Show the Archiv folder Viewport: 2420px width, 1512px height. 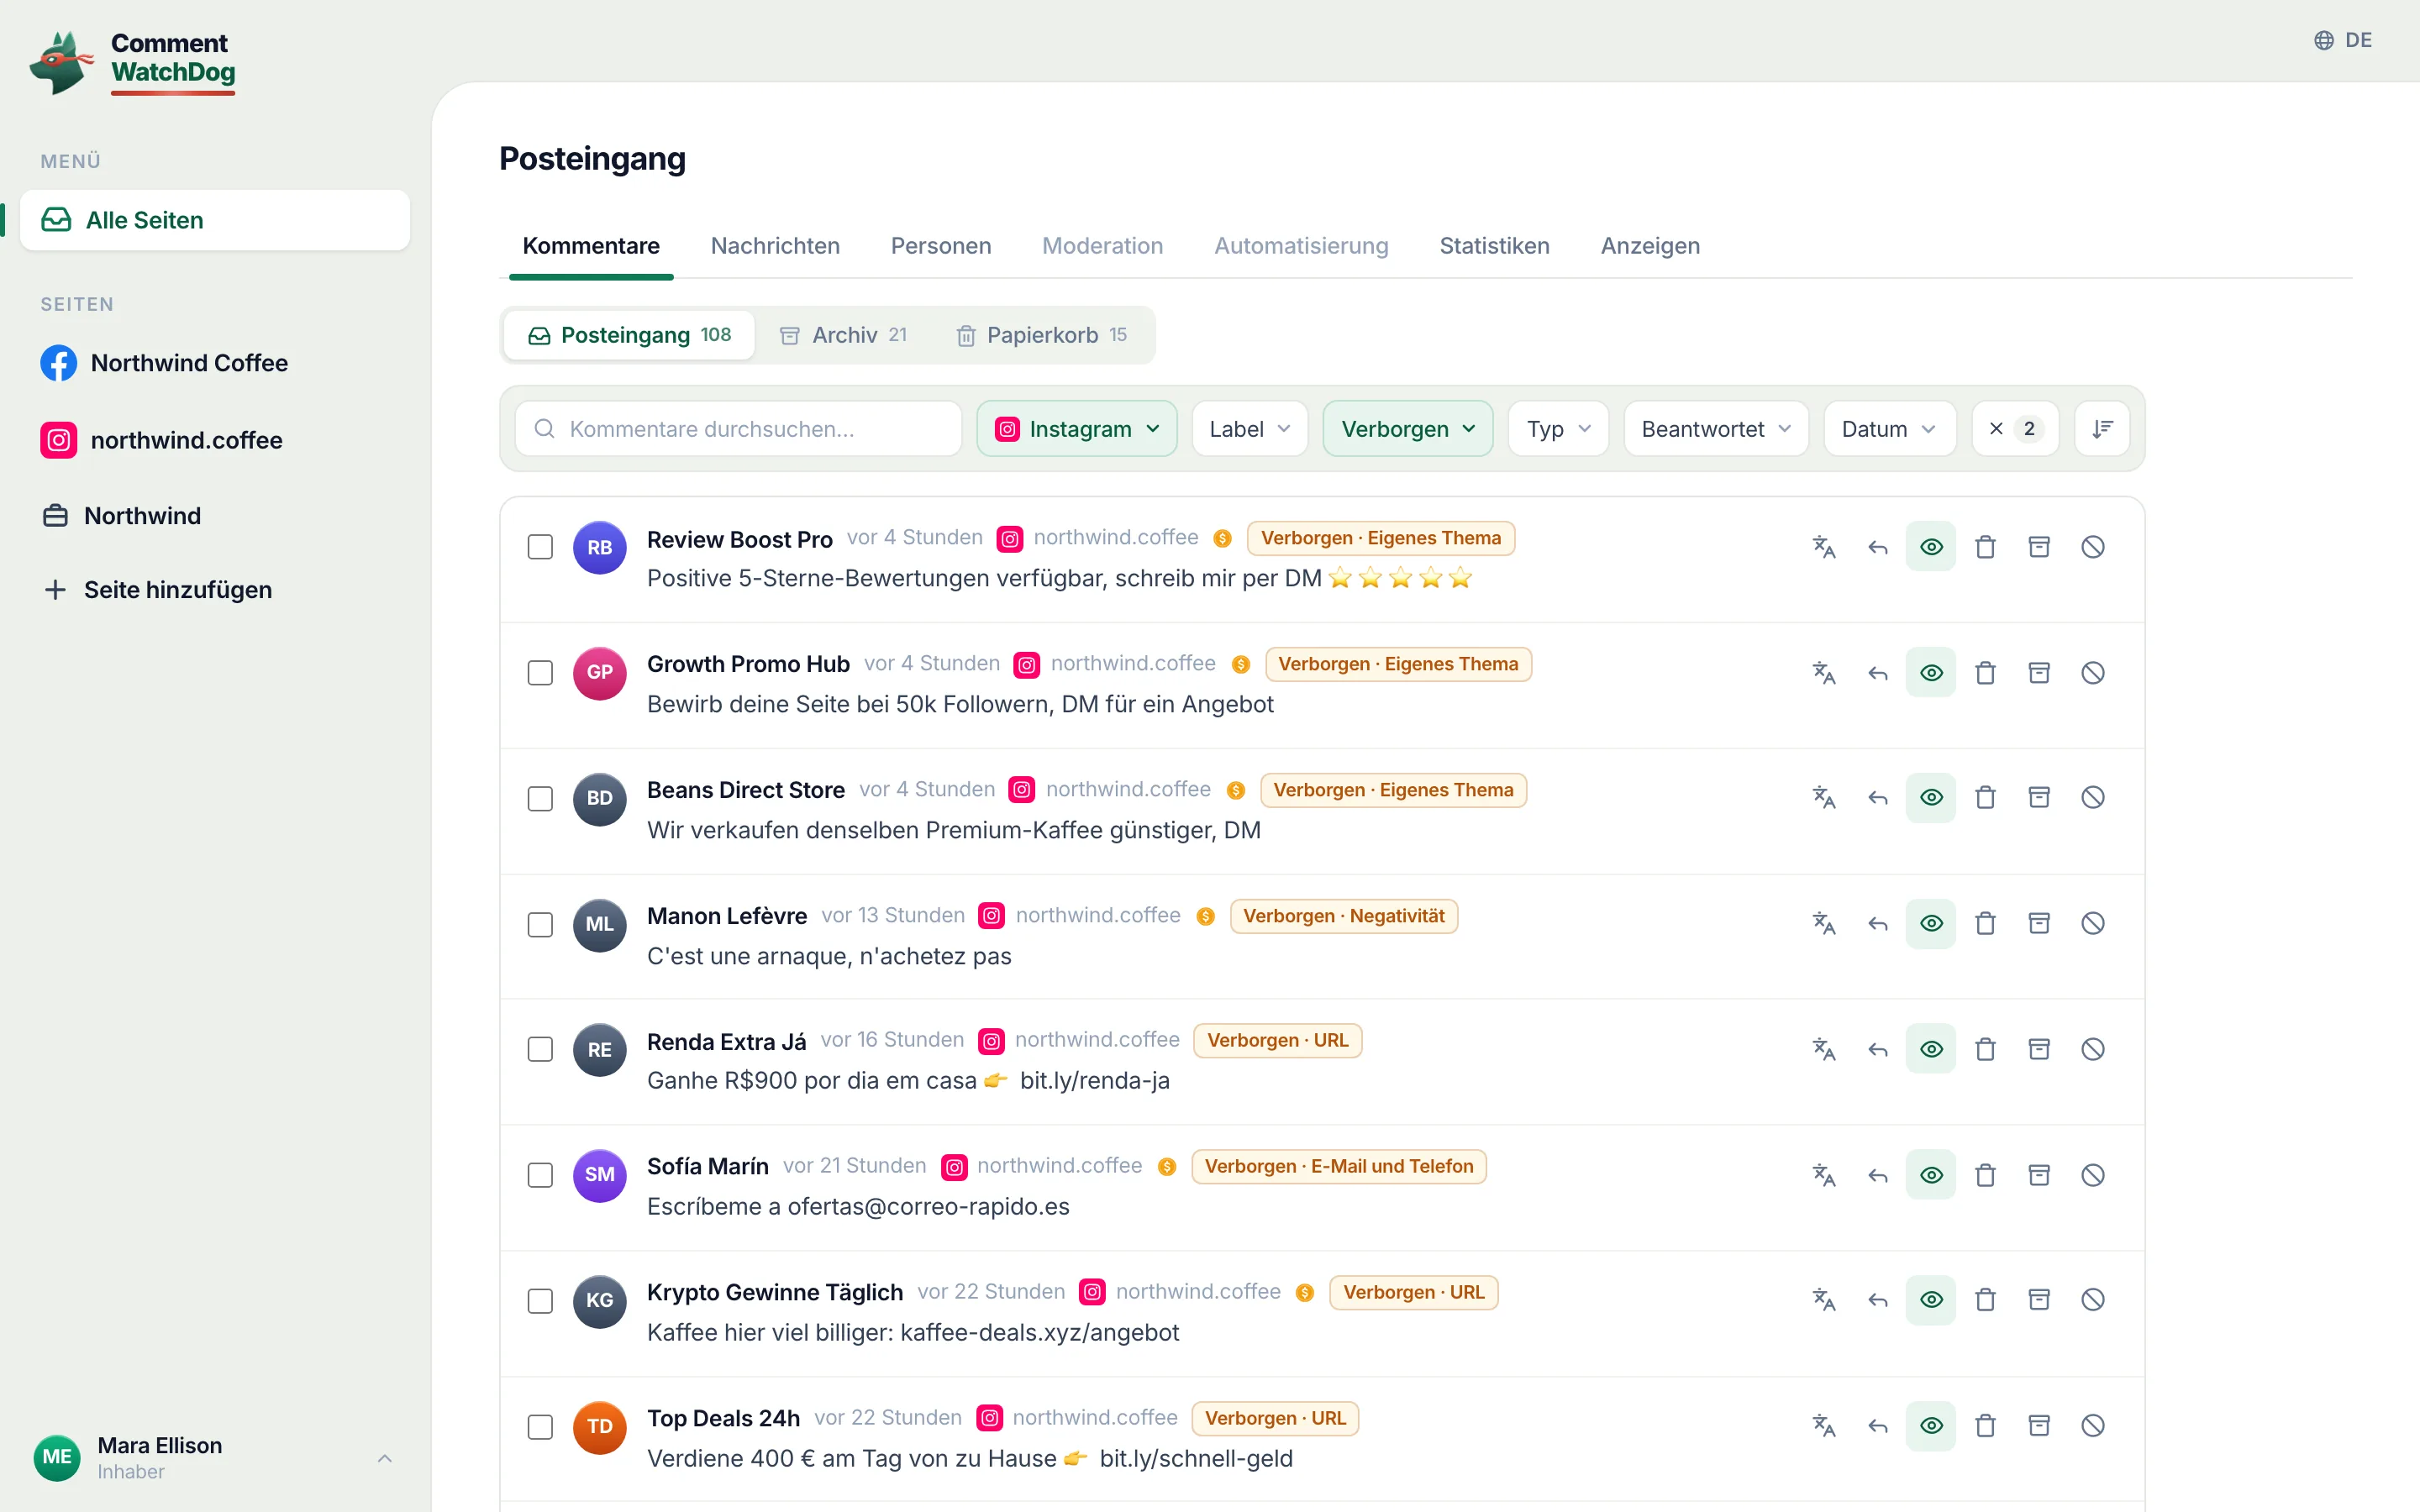tap(843, 335)
